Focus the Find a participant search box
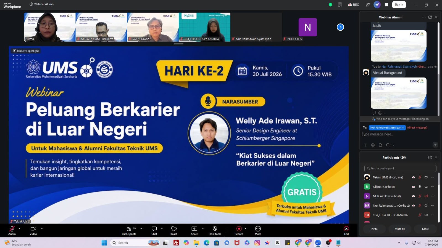 pos(400,168)
